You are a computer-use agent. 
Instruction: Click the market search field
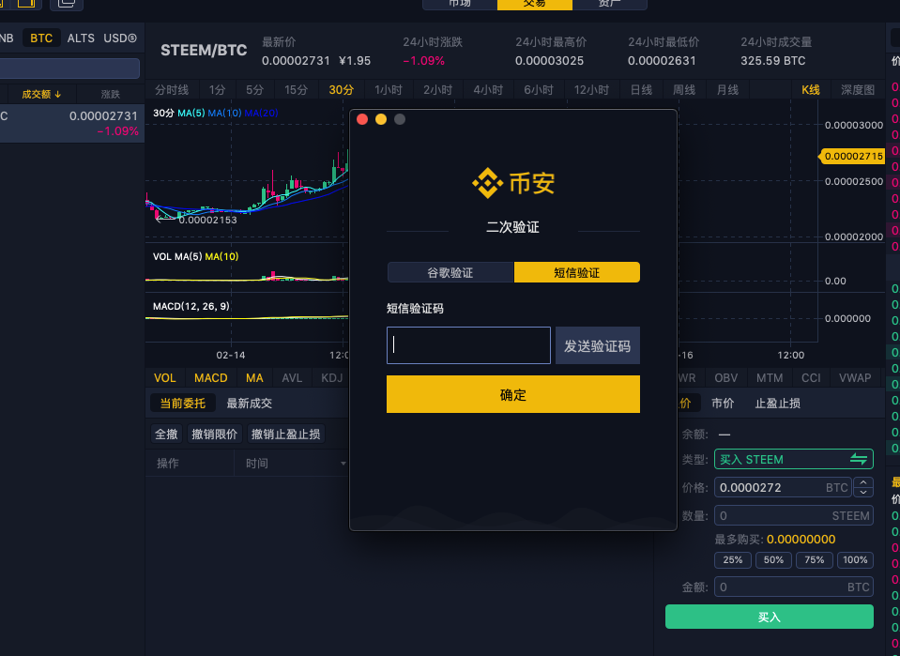pos(69,69)
